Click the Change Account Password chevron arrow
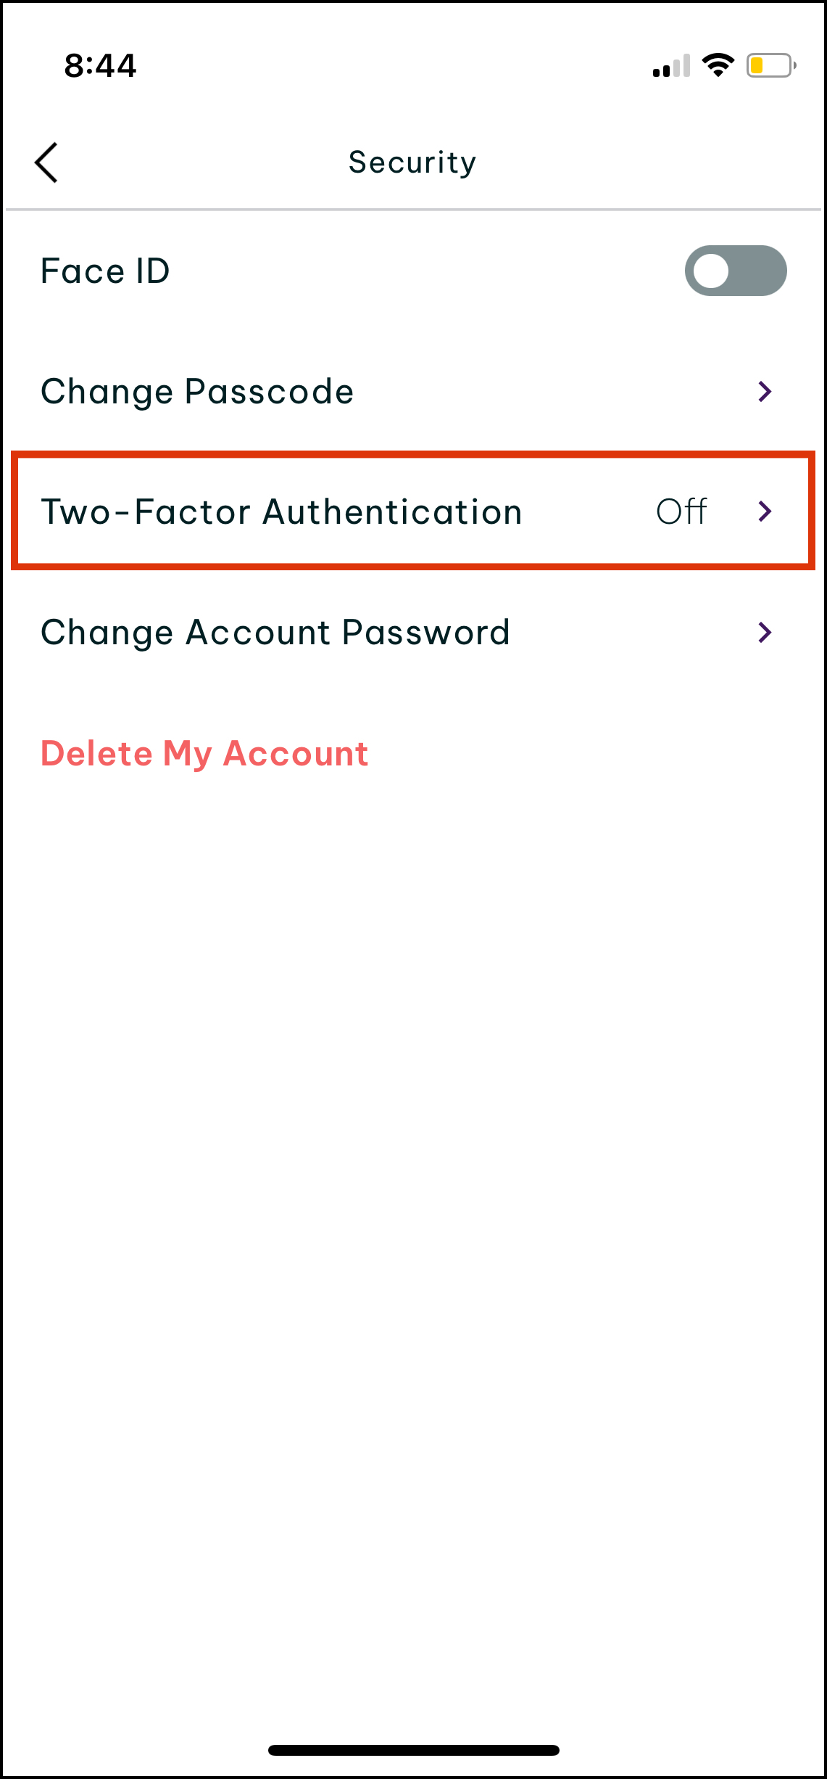This screenshot has width=827, height=1779. click(765, 632)
